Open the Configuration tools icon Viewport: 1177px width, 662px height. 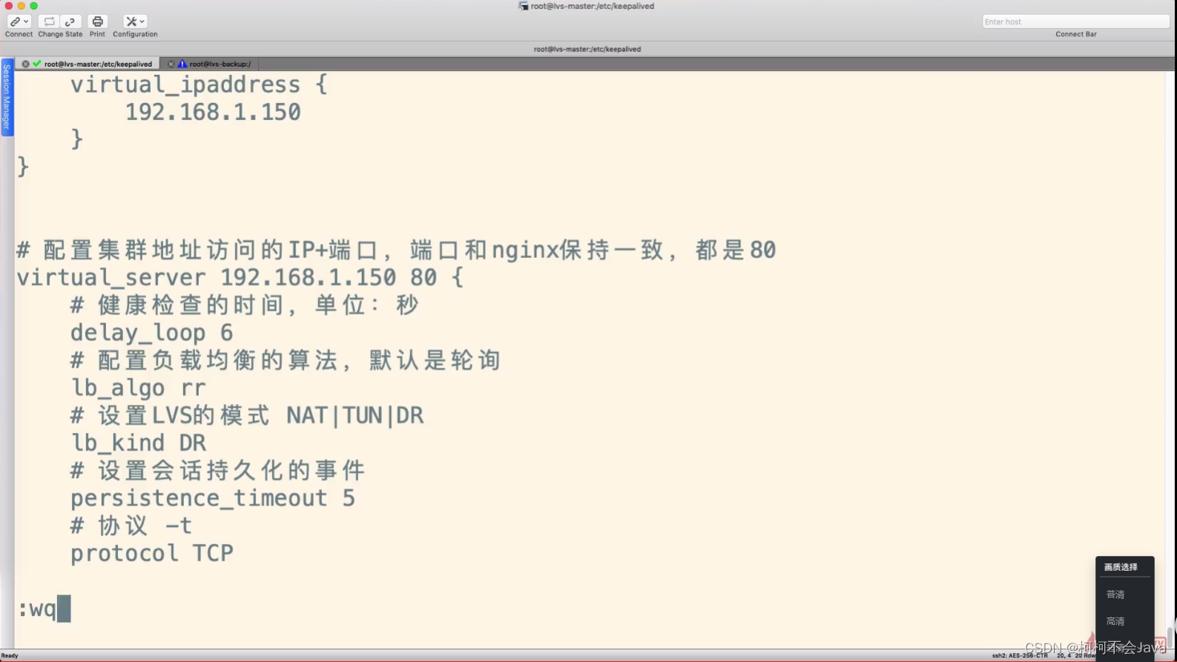(x=131, y=21)
